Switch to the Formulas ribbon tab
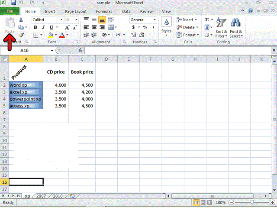 click(x=104, y=12)
